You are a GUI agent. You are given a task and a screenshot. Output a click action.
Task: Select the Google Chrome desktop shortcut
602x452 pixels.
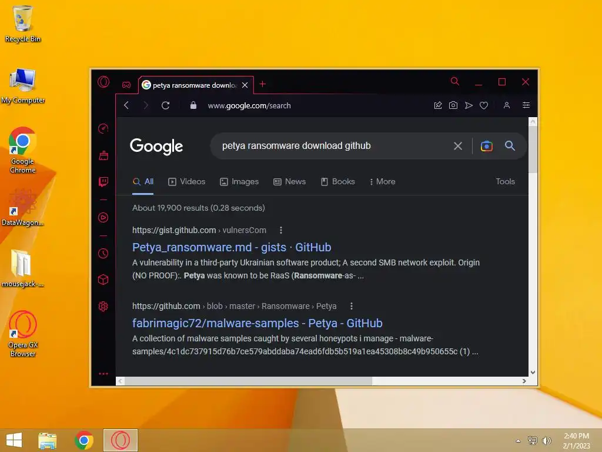(23, 150)
